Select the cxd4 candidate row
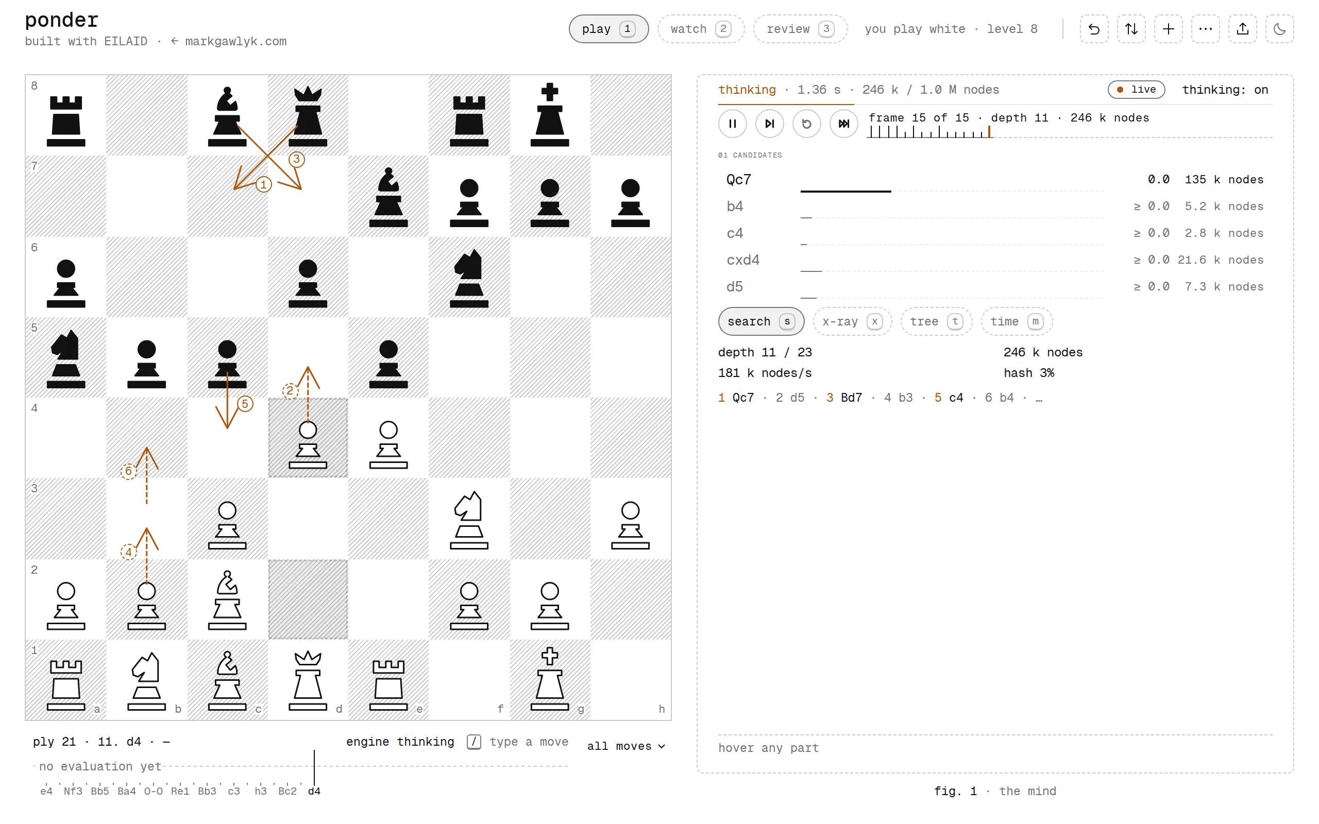Screen dimensions: 1319x824 click(995, 261)
